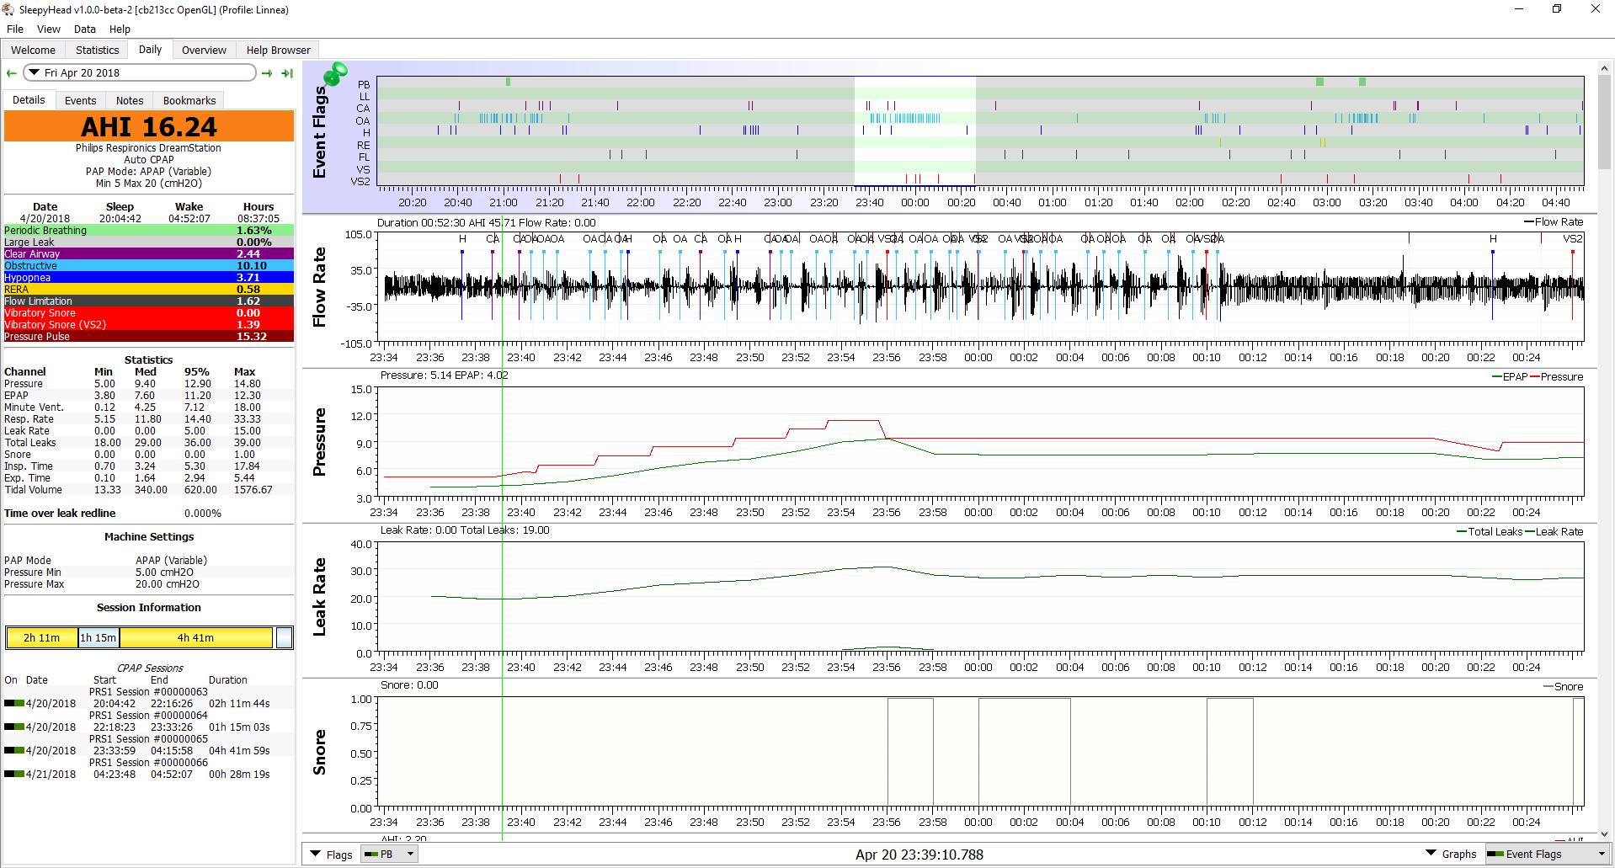Click the Pressure graph title
The height and width of the screenshot is (868, 1615).
tap(319, 442)
